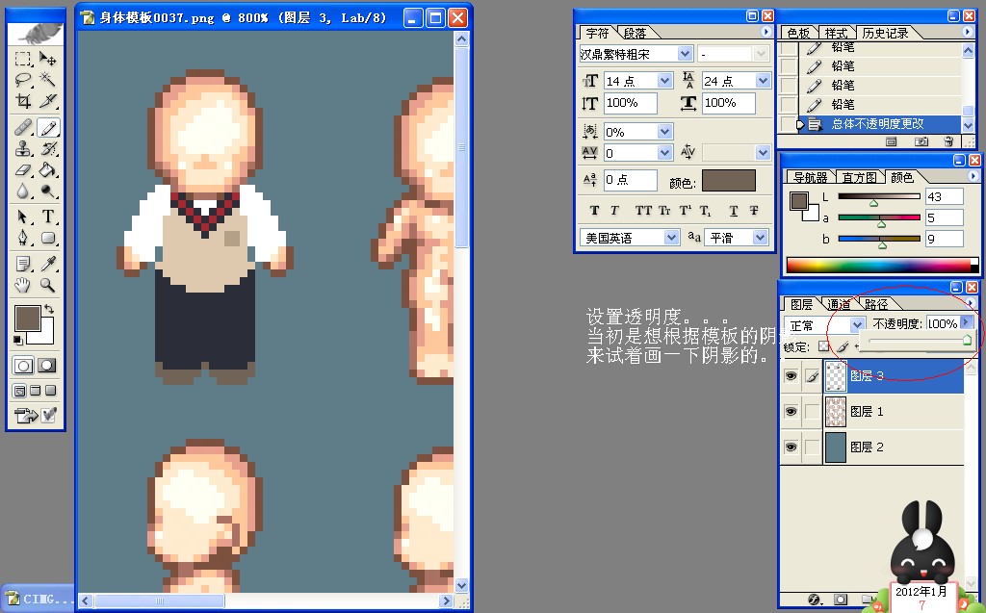The height and width of the screenshot is (613, 986).
Task: Select the Pencil tool in toolbox
Action: 48,128
